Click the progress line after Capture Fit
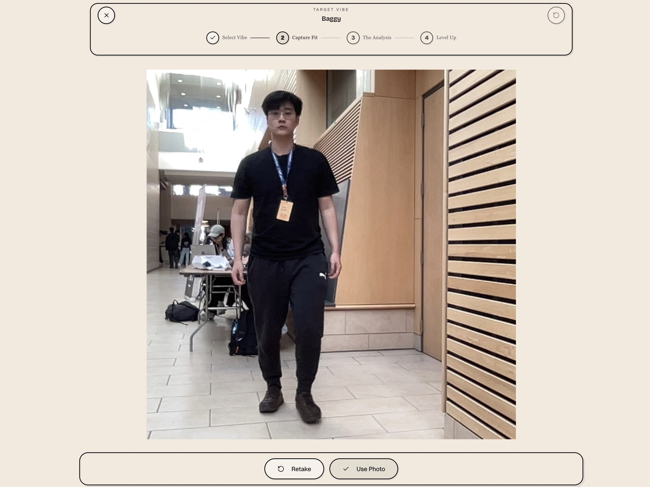The width and height of the screenshot is (650, 487). 330,38
